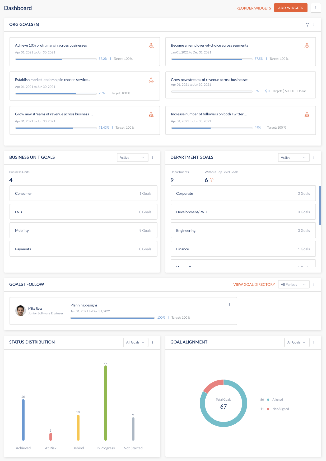Image resolution: width=326 pixels, height=461 pixels.
Task: Click hierarchy icon on Grow new streams business l... goal
Action: click(x=151, y=115)
